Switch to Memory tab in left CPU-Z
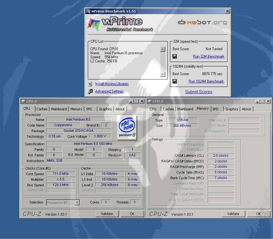The width and height of the screenshot is (273, 239). click(76, 109)
